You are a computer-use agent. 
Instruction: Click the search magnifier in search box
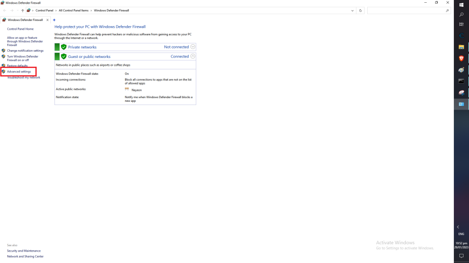447,11
